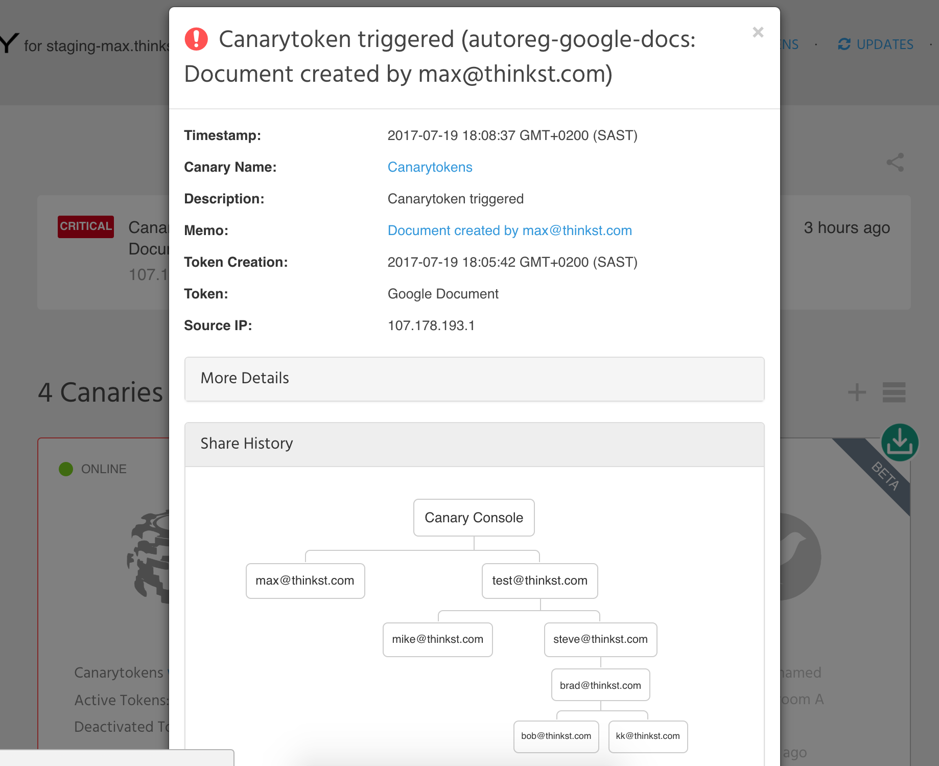The height and width of the screenshot is (766, 939).
Task: Select the max@thinkst.com share node
Action: tap(306, 581)
